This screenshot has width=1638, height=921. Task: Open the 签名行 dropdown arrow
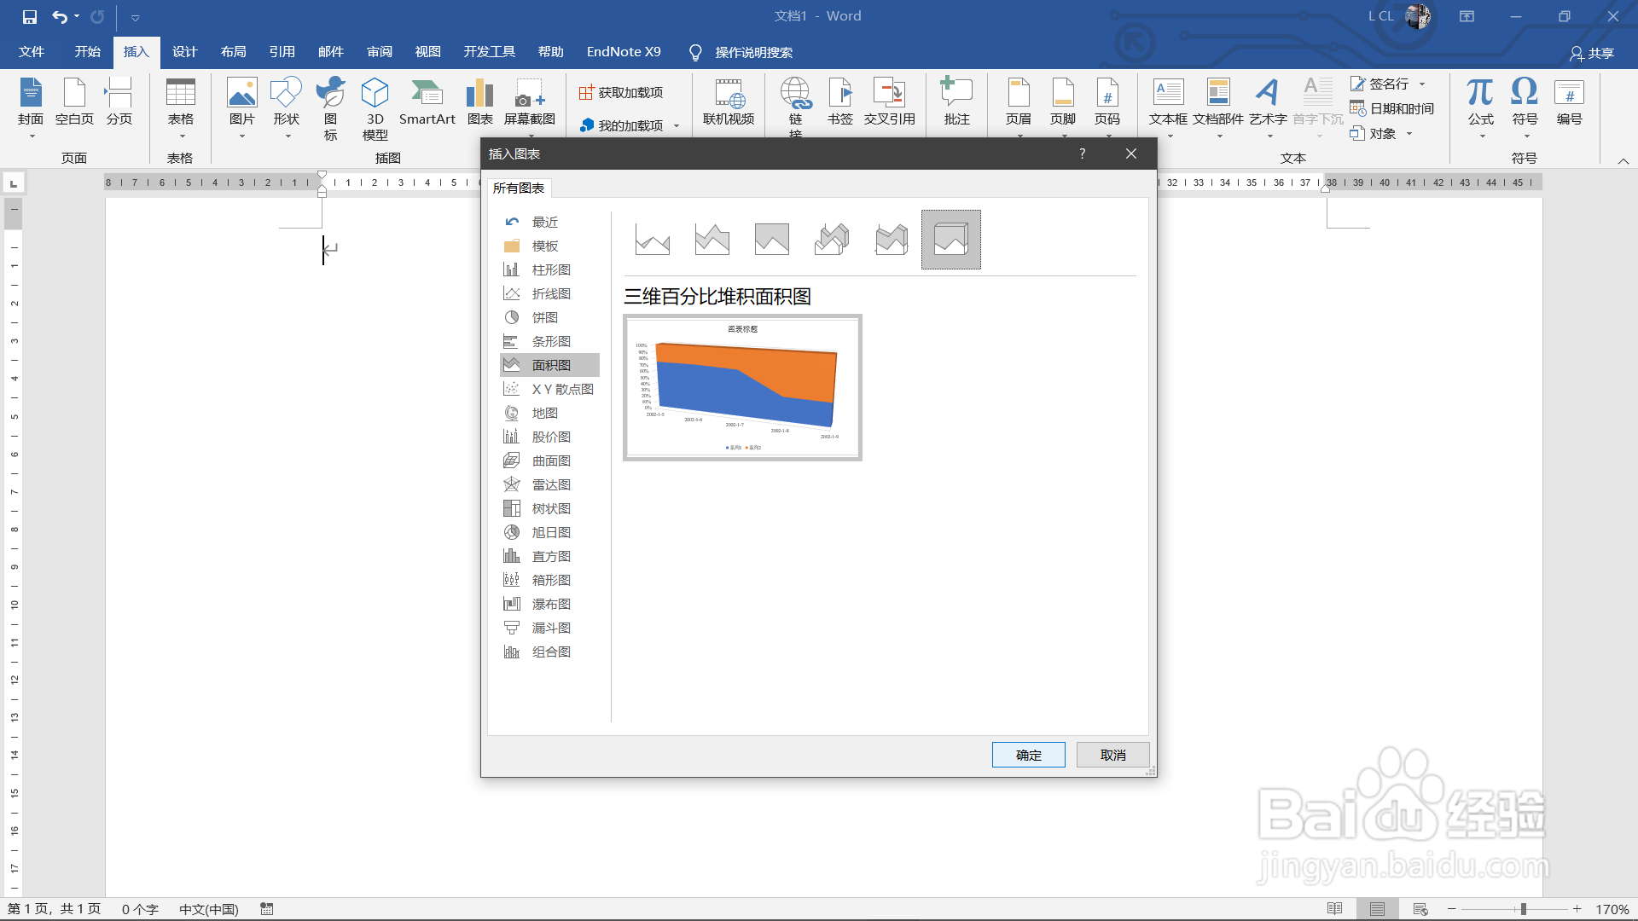[1422, 84]
